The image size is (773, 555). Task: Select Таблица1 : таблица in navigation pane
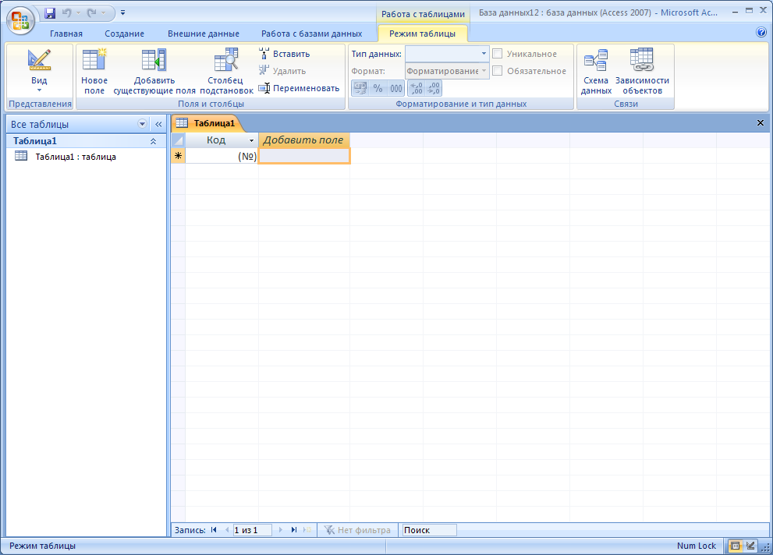pos(76,157)
